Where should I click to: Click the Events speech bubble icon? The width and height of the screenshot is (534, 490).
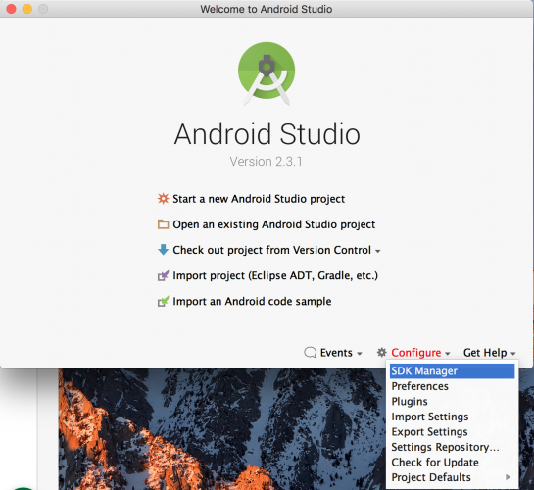tap(310, 353)
